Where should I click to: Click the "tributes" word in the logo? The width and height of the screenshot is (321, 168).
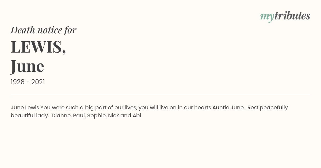click(x=292, y=16)
